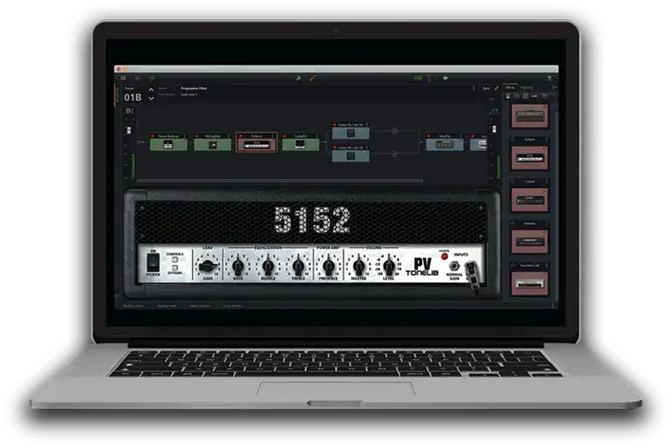Click the lower plus circle after cab
Viewport: 672px width, 447px height.
395,153
